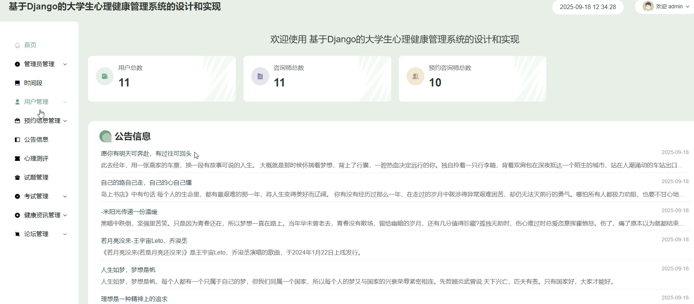This screenshot has height=304, width=694.
Task: Click the 咨询师总数 count 11
Action: (279, 83)
